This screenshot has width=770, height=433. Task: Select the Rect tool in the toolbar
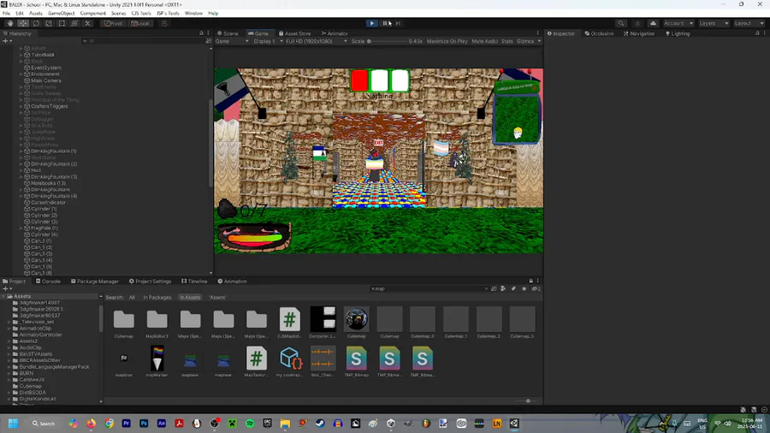click(x=62, y=23)
